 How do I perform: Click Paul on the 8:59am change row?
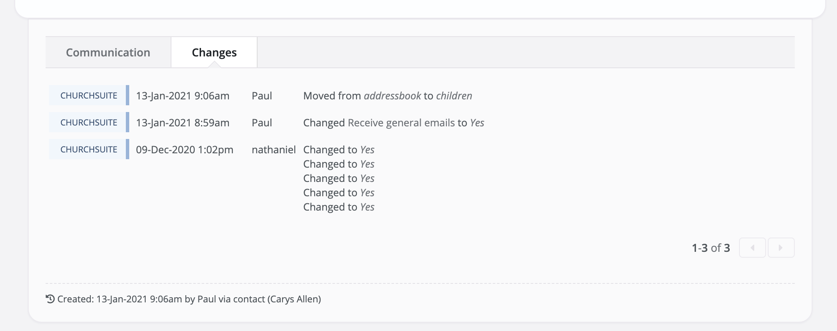(262, 123)
